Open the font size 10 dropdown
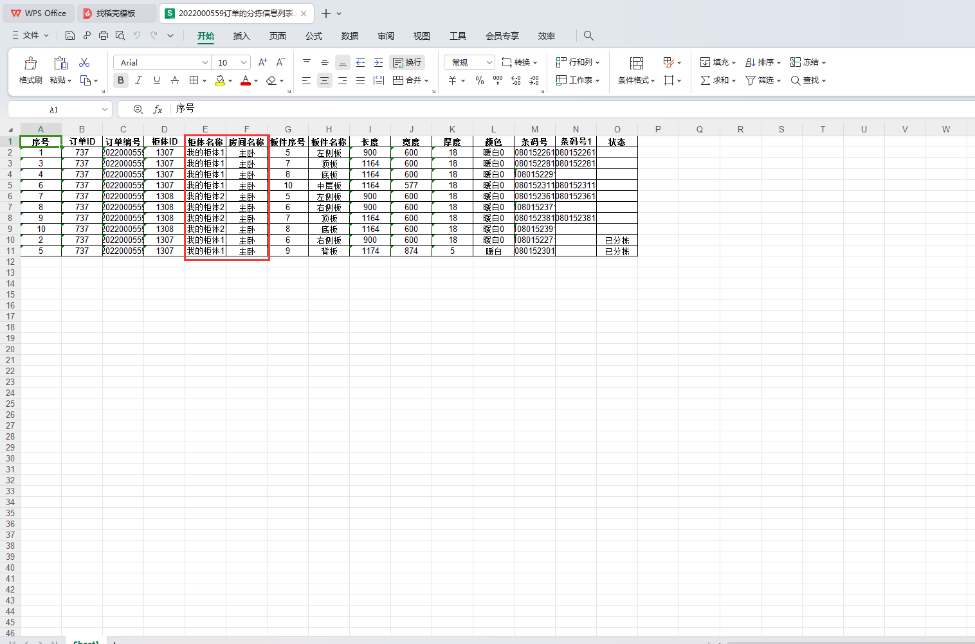The width and height of the screenshot is (975, 644). [244, 62]
